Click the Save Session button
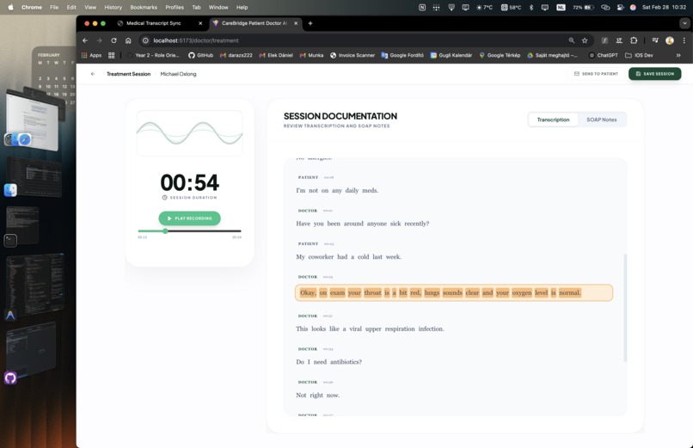This screenshot has width=693, height=448. pyautogui.click(x=654, y=74)
